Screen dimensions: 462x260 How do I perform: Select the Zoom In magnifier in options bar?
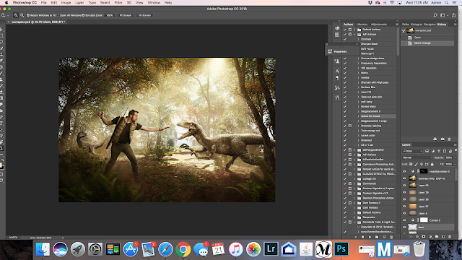[16, 15]
